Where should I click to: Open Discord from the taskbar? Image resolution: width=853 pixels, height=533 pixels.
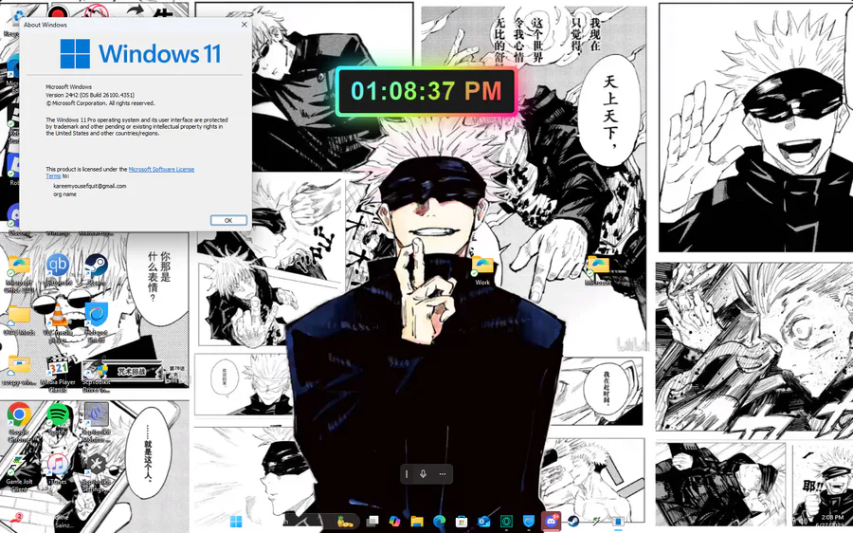pos(551,522)
